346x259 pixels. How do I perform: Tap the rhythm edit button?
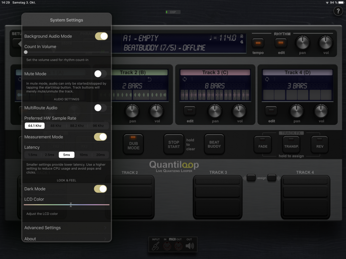tap(281, 43)
